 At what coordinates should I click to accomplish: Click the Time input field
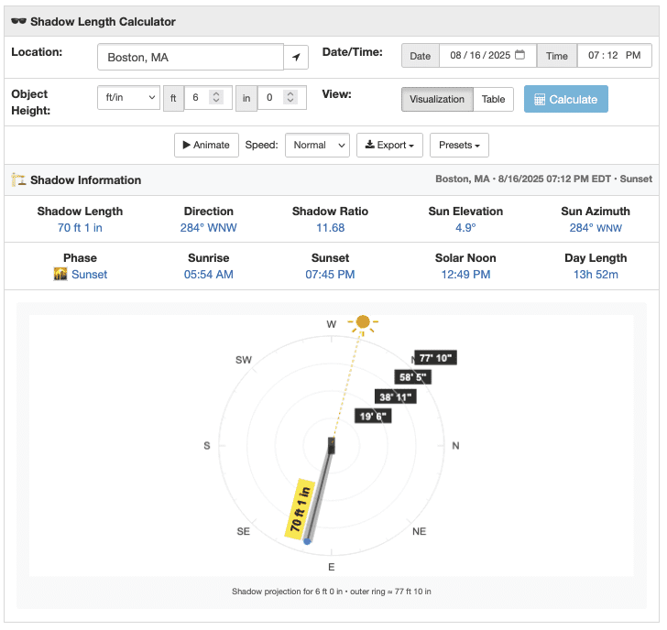point(614,56)
